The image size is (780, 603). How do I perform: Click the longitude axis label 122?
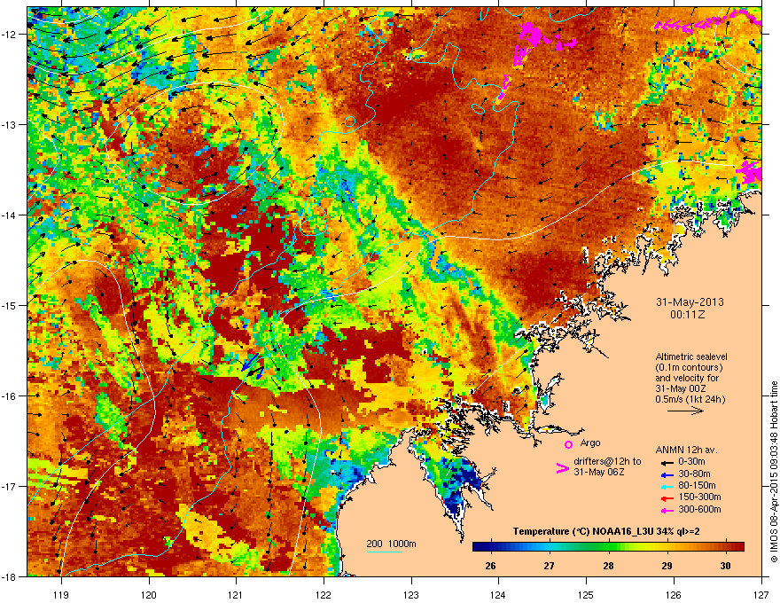[324, 594]
